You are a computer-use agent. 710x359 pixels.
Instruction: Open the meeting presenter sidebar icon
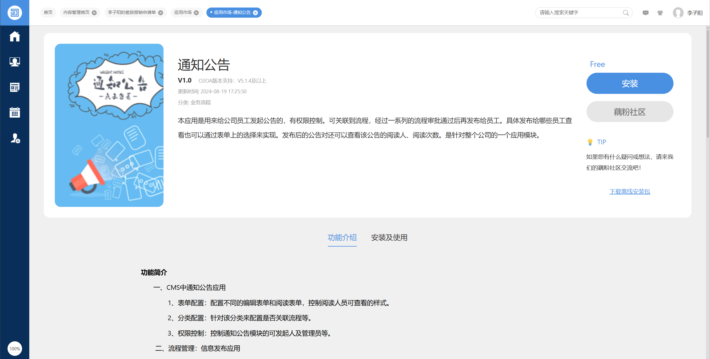[x=14, y=62]
